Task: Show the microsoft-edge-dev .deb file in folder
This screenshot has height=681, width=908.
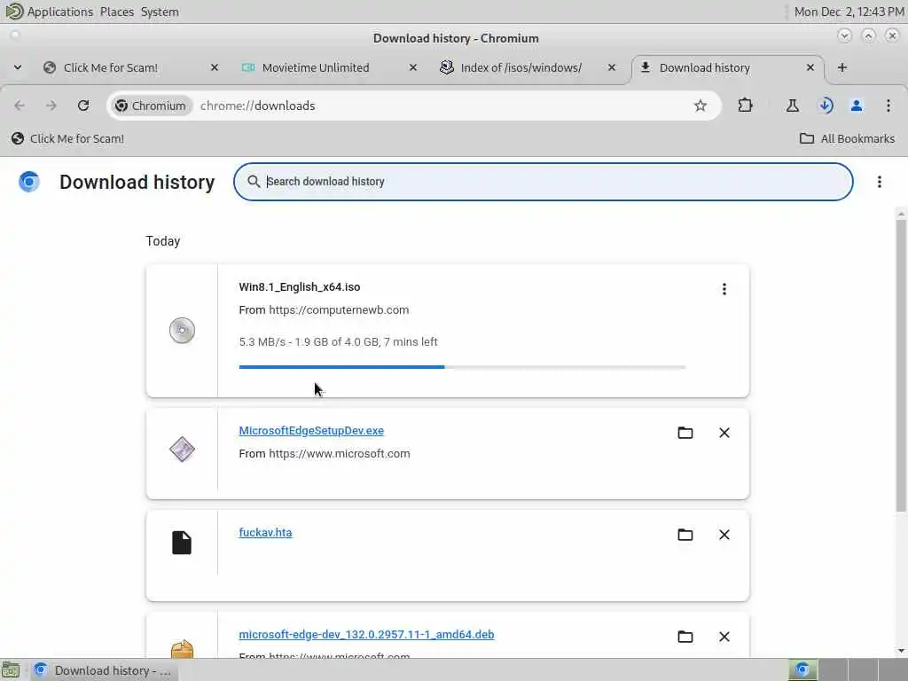Action: 685,637
